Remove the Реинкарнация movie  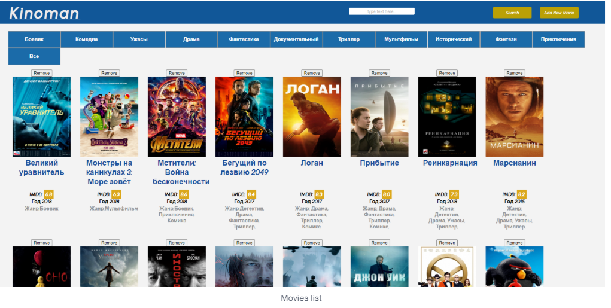[x=447, y=73]
